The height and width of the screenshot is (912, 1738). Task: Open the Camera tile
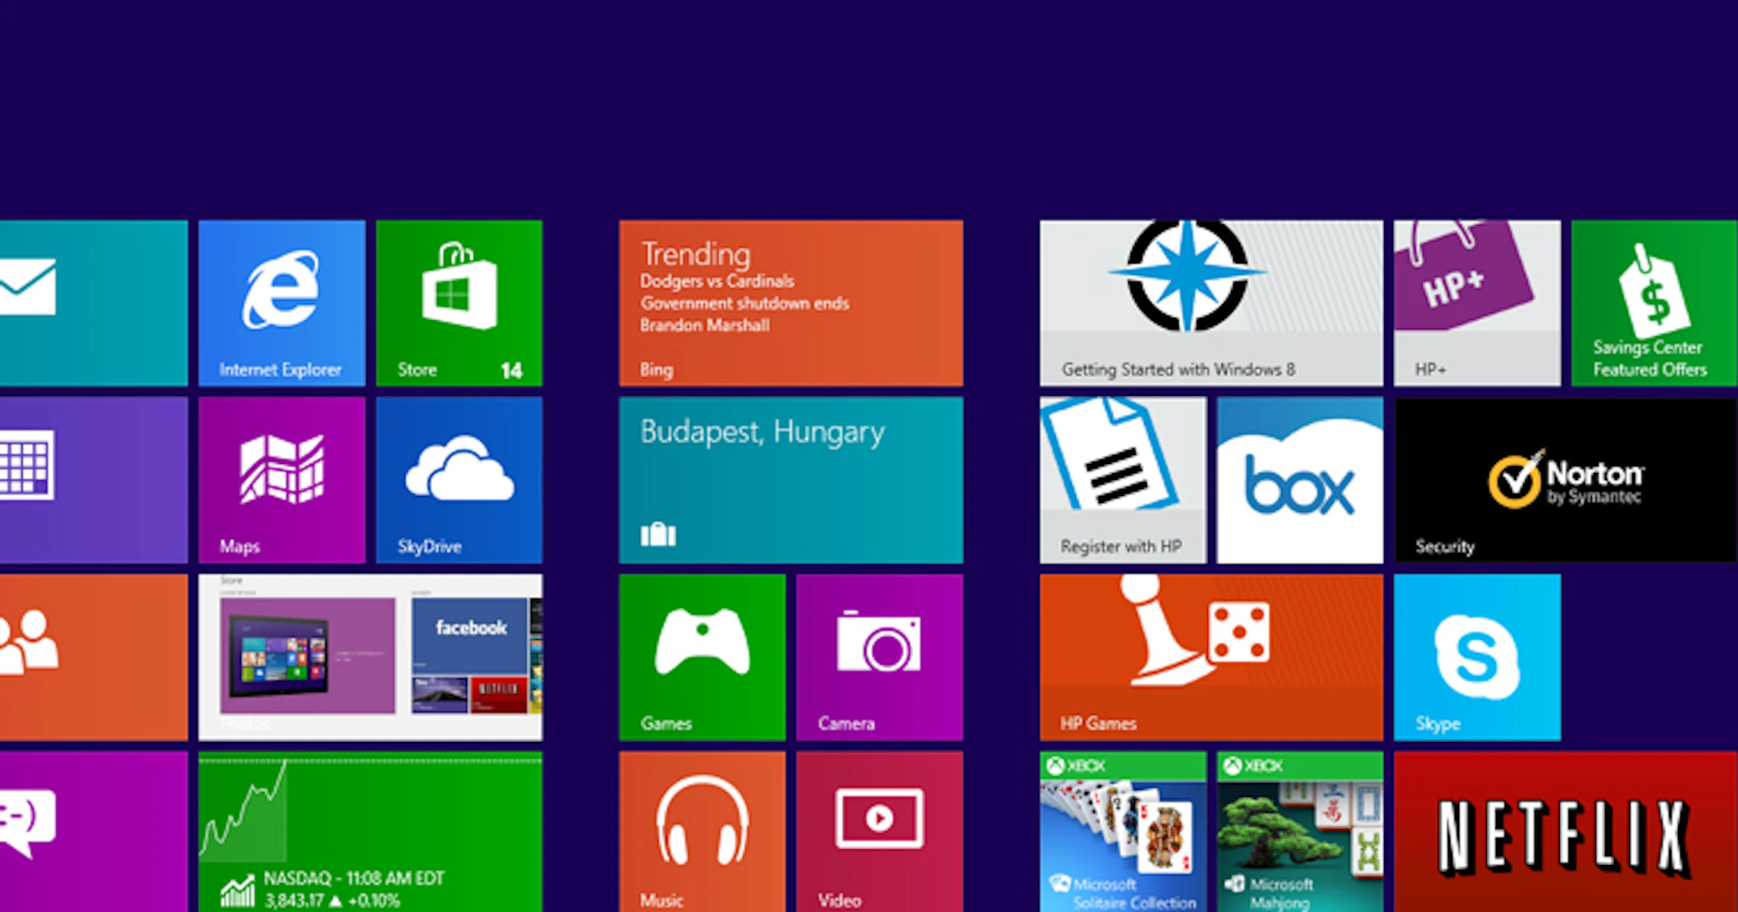pyautogui.click(x=880, y=657)
